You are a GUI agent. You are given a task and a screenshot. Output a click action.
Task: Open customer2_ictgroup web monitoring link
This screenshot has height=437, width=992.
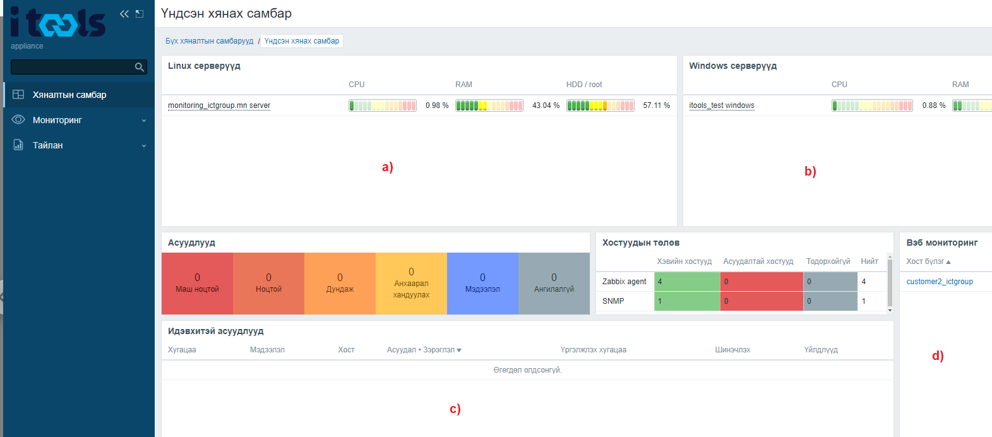[940, 282]
